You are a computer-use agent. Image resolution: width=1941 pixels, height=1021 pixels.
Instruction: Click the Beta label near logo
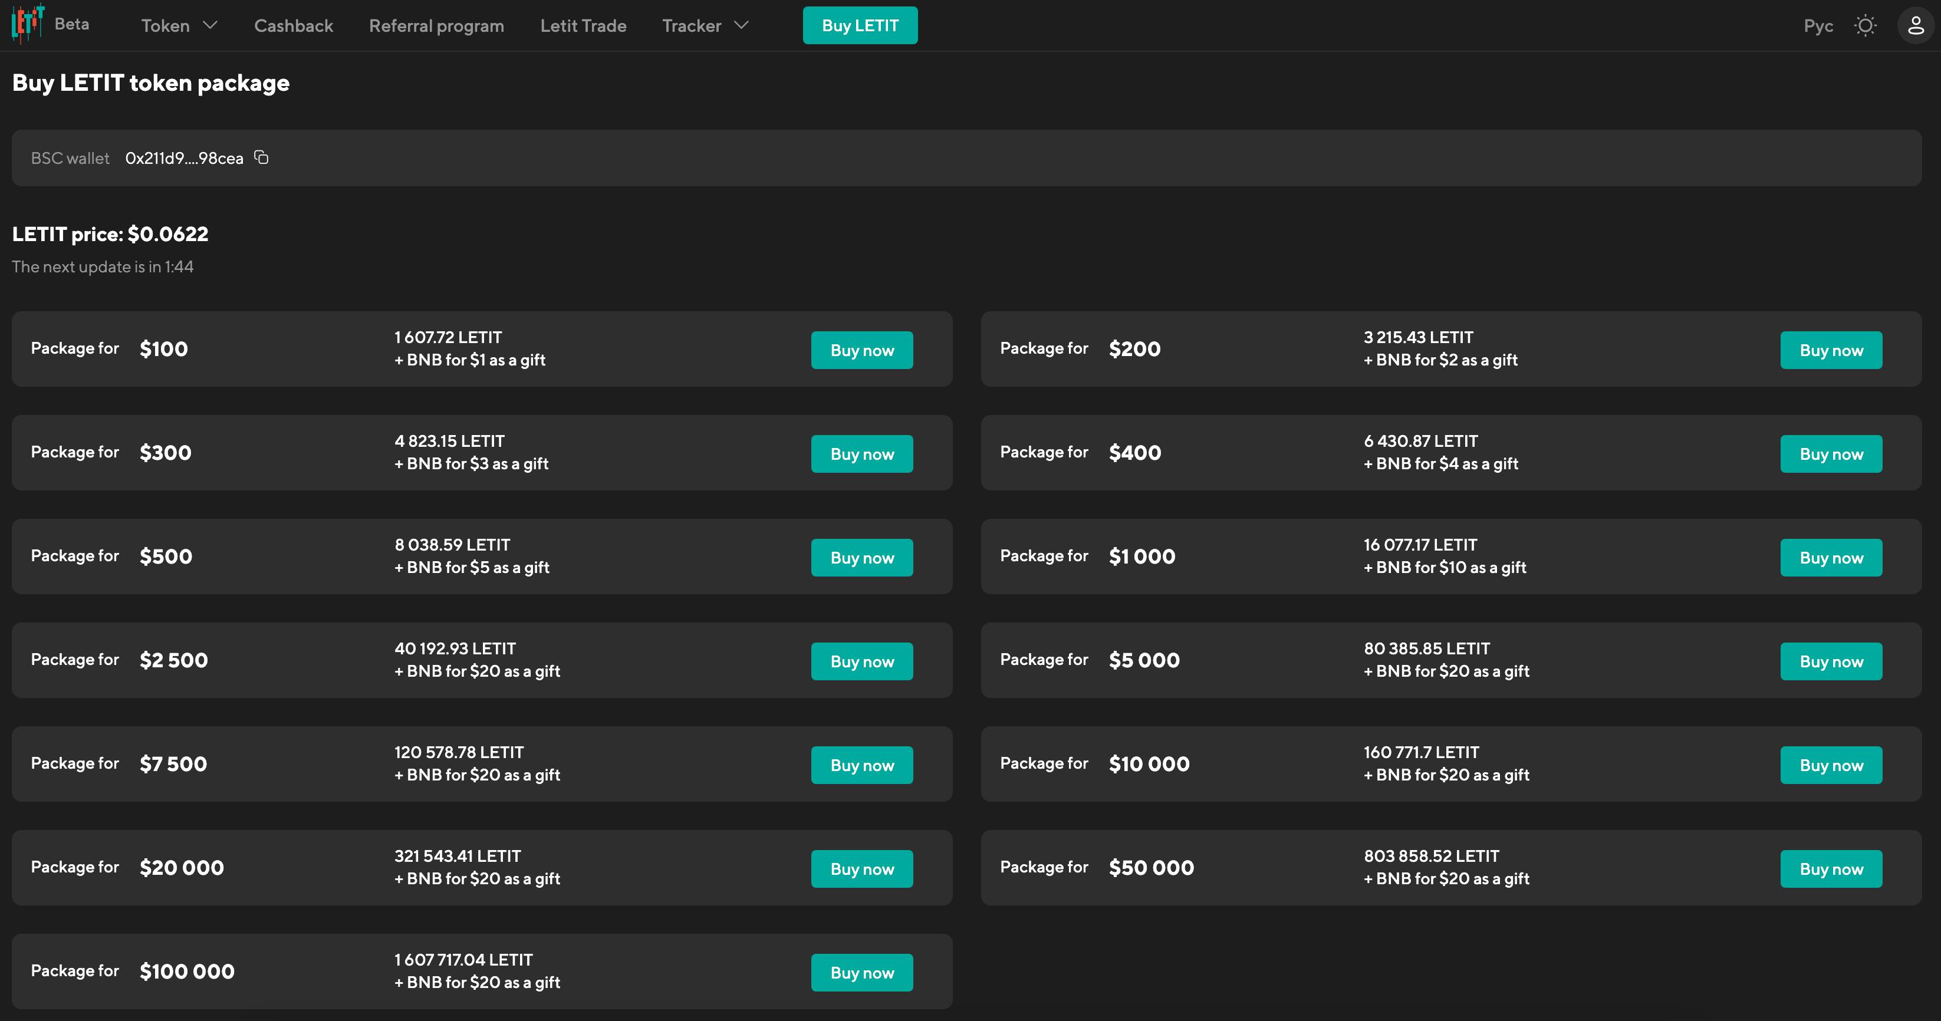(x=71, y=24)
